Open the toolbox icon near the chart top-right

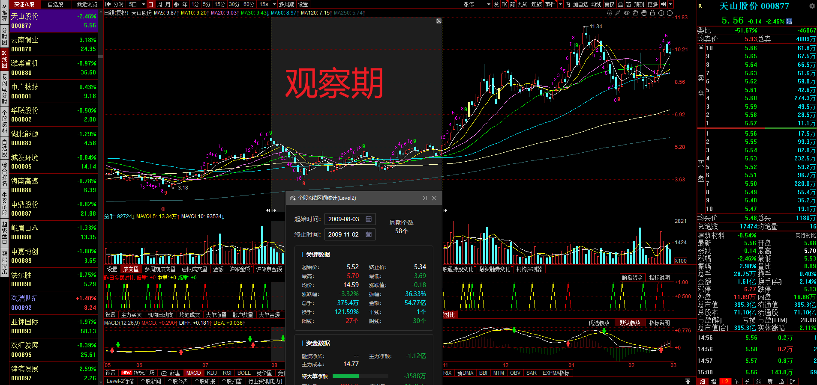click(x=635, y=13)
